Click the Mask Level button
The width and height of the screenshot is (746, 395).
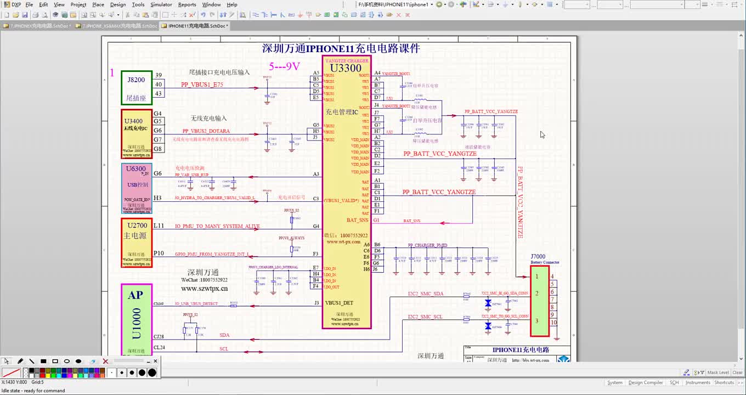(718, 373)
